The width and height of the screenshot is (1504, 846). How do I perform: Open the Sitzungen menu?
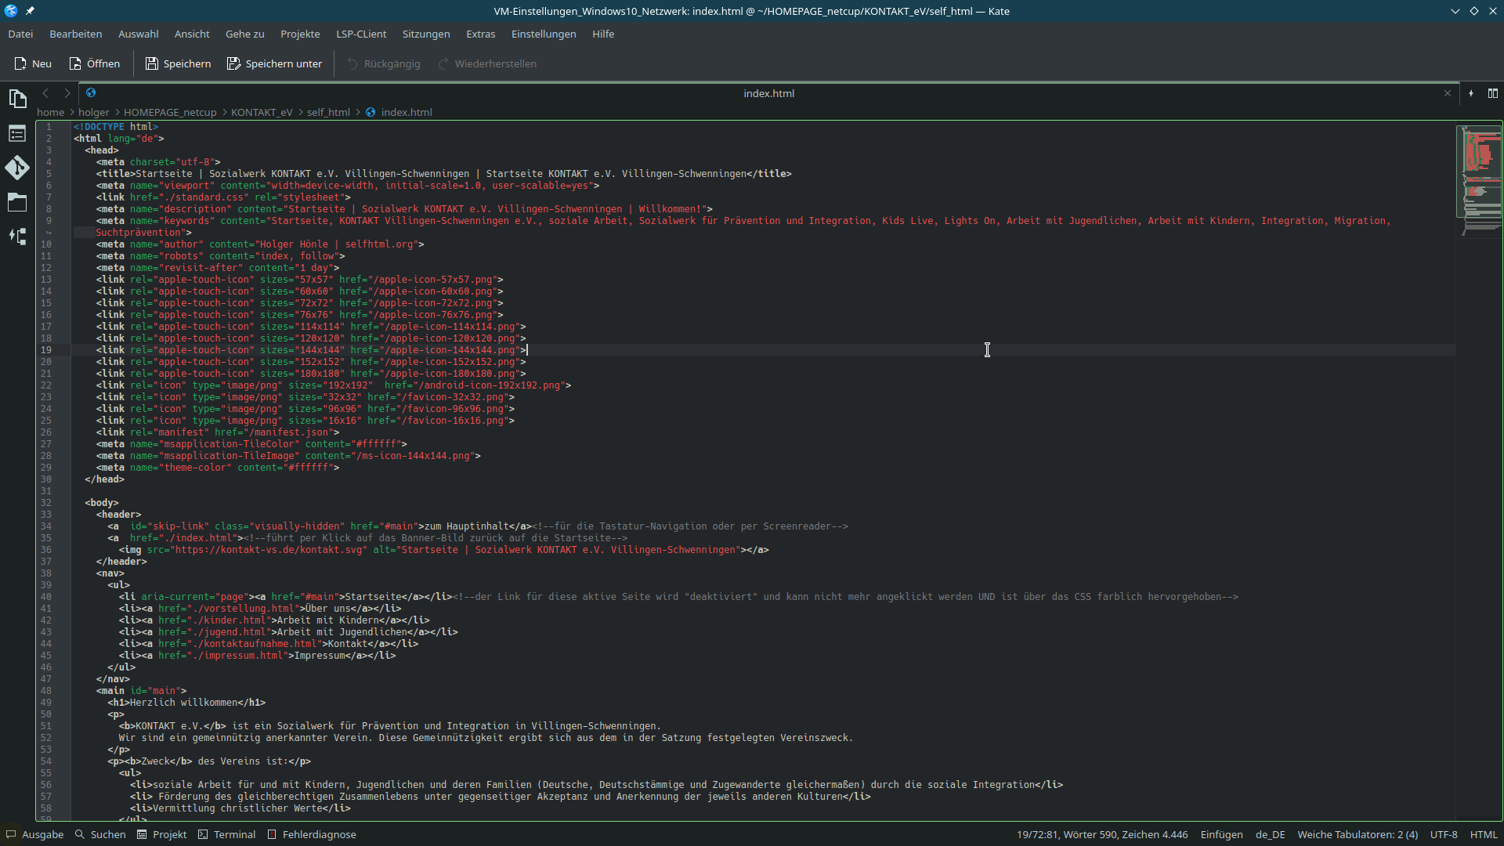425,34
